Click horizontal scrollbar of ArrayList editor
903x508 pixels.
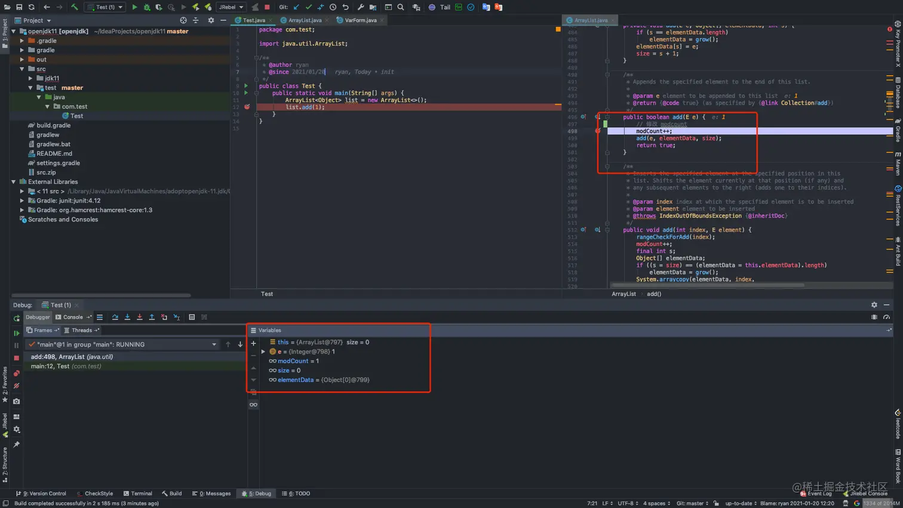(x=708, y=285)
